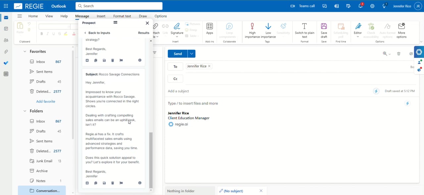
Task: Click the info icon on Rocco Savage email
Action: pos(140,183)
